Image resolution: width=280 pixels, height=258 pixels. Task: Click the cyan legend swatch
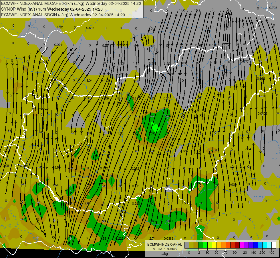pos(265,245)
